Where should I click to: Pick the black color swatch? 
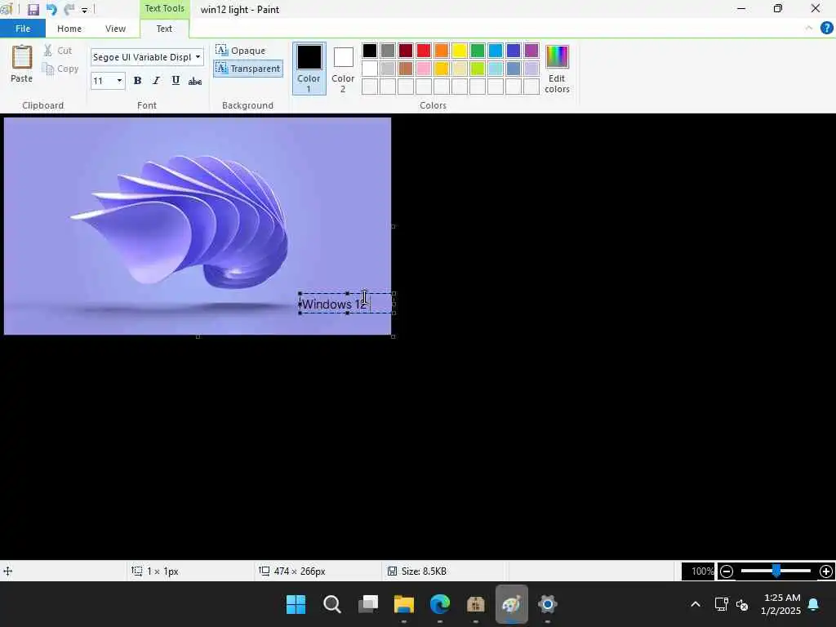(370, 51)
